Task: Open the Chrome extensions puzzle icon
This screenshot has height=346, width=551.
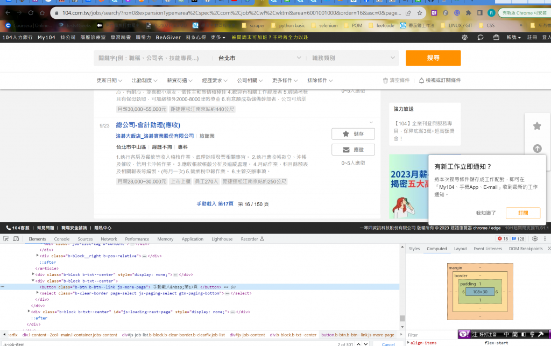Action: coord(469,13)
